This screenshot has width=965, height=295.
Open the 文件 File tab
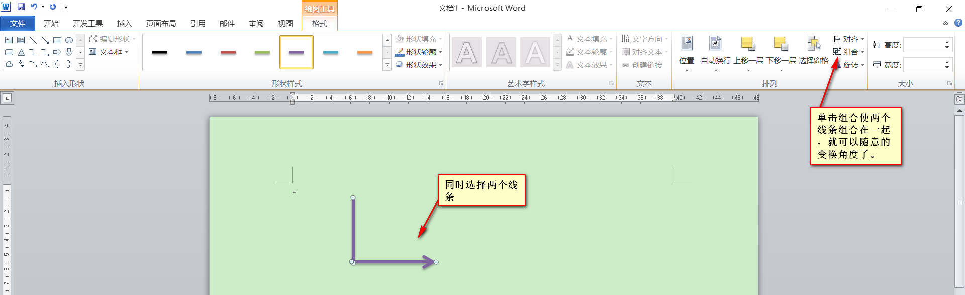[x=18, y=23]
